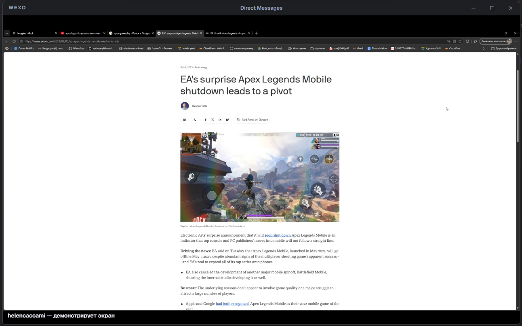
Task: Share the article on Bluesky
Action: [227, 120]
